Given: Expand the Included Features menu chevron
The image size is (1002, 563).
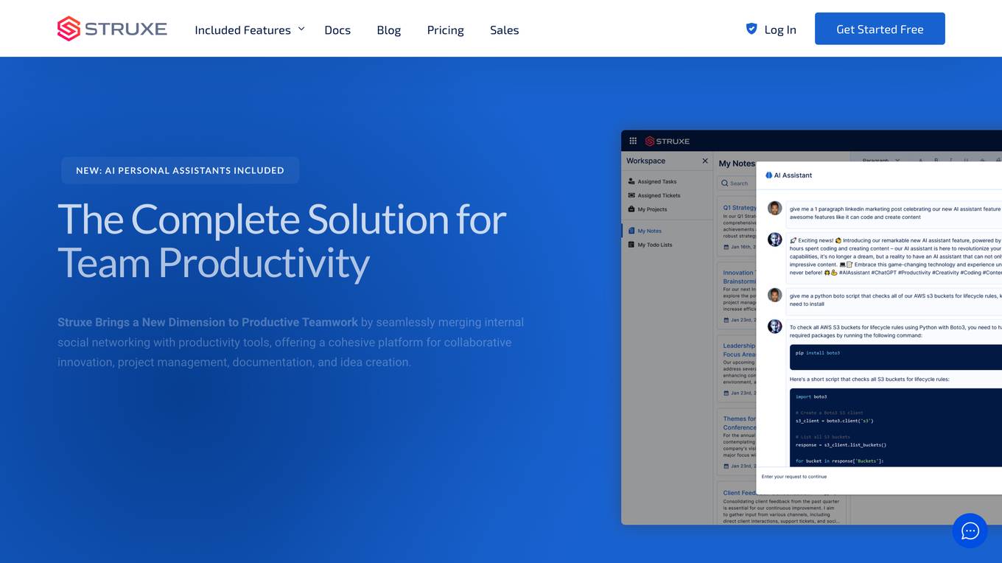Looking at the screenshot, I should click(301, 29).
